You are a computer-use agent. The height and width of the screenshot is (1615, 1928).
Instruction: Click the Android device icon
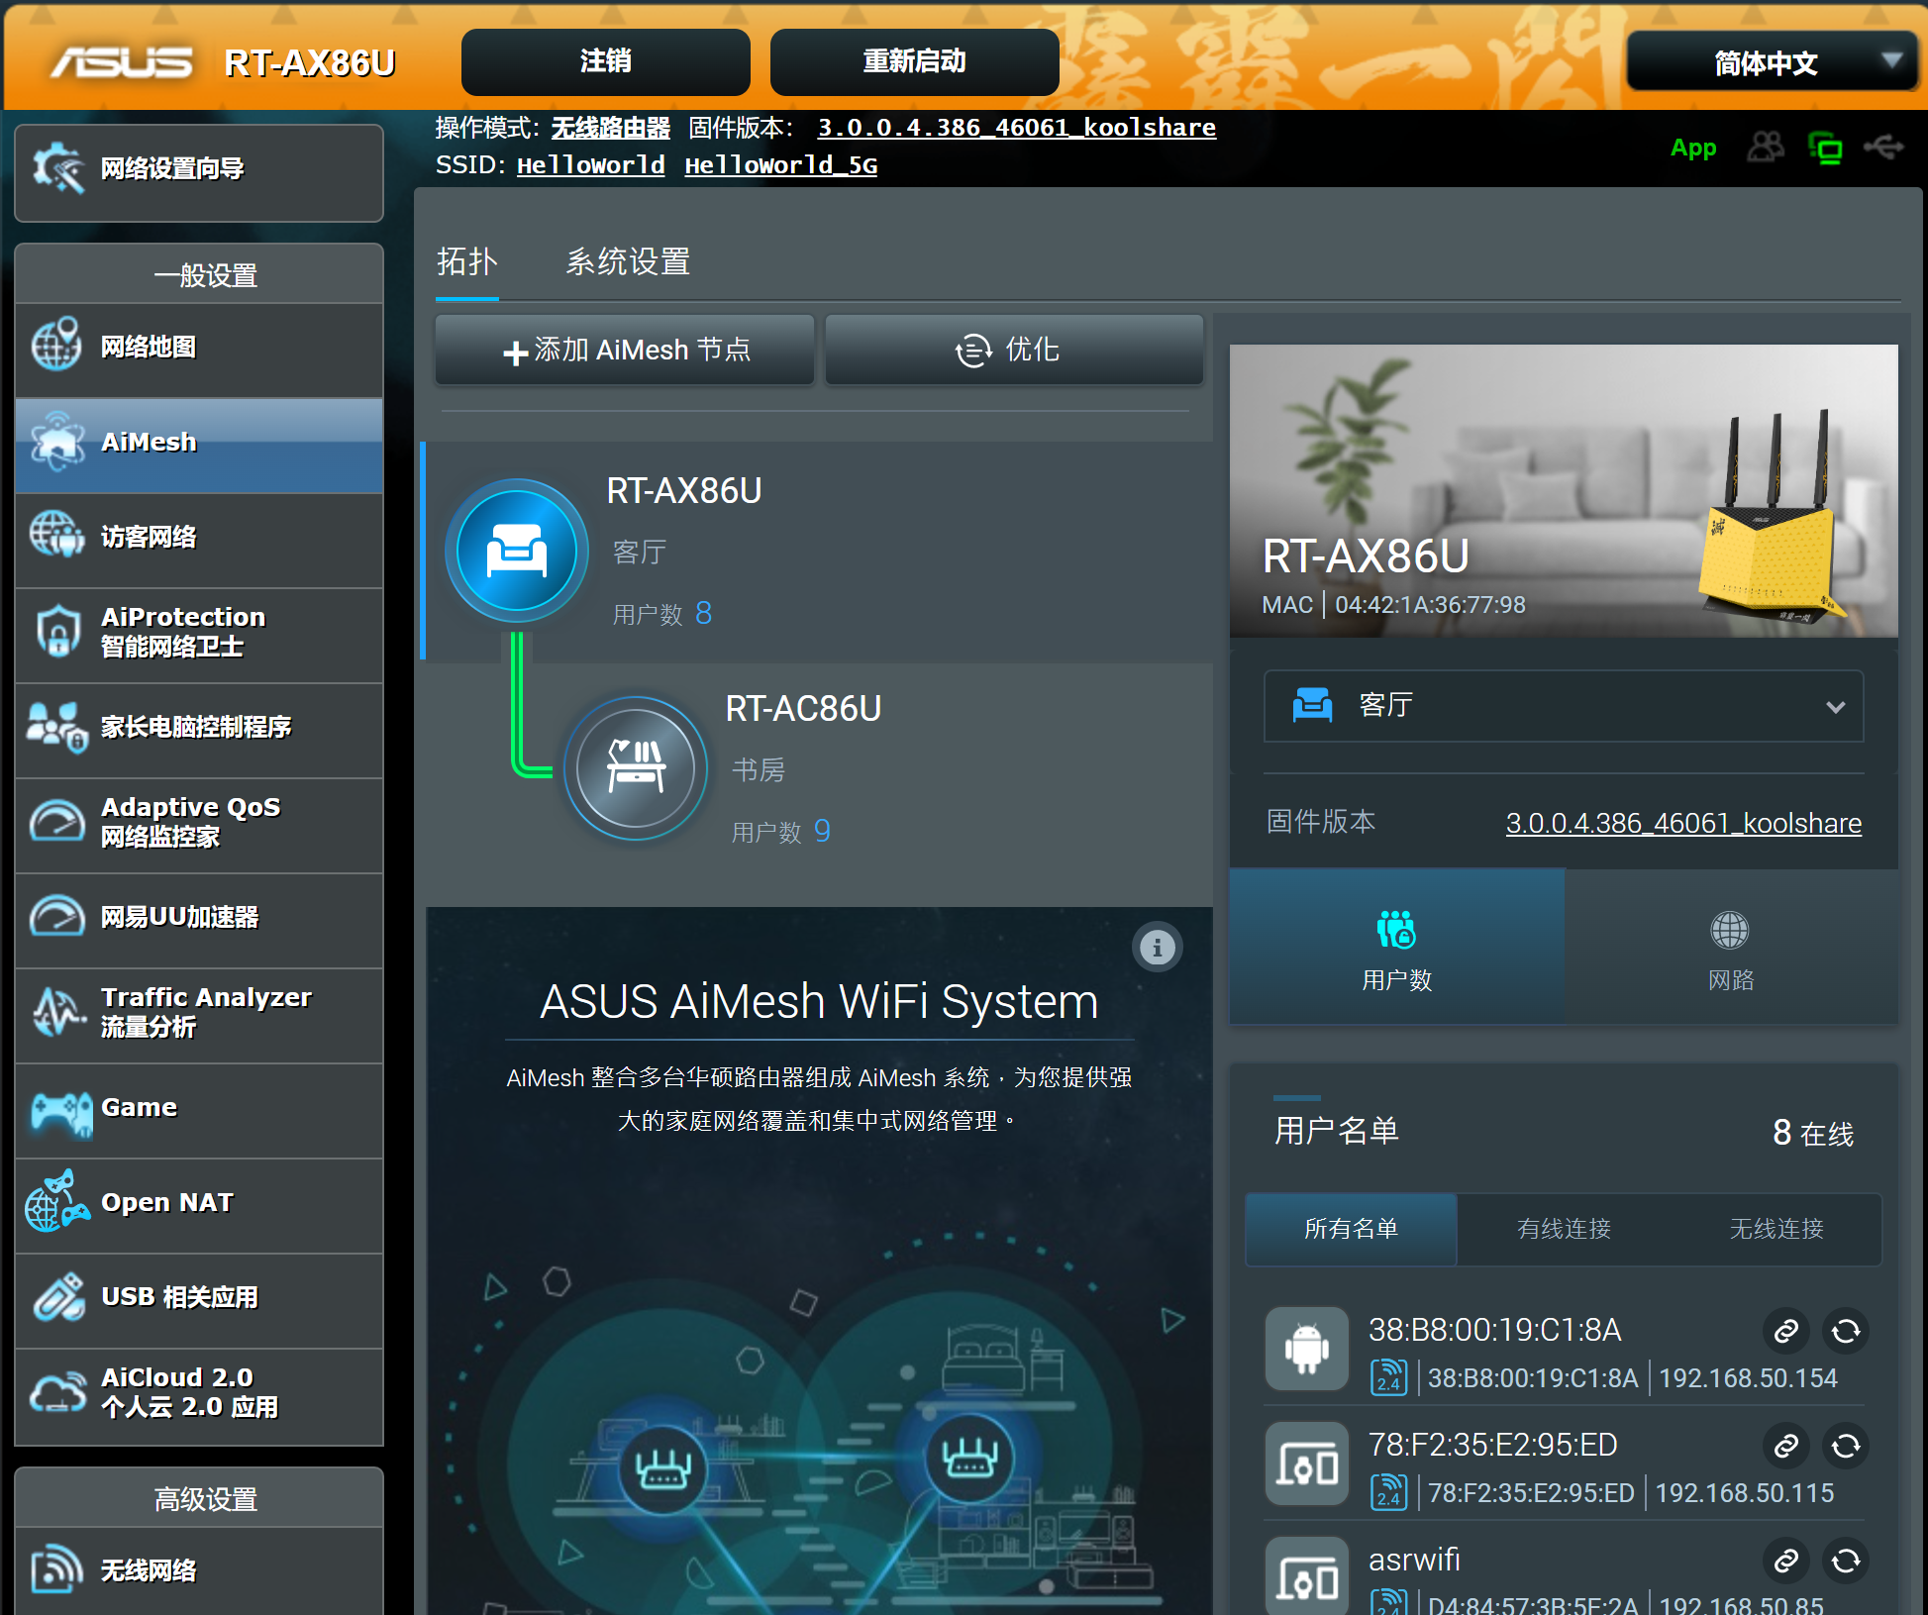1307,1349
